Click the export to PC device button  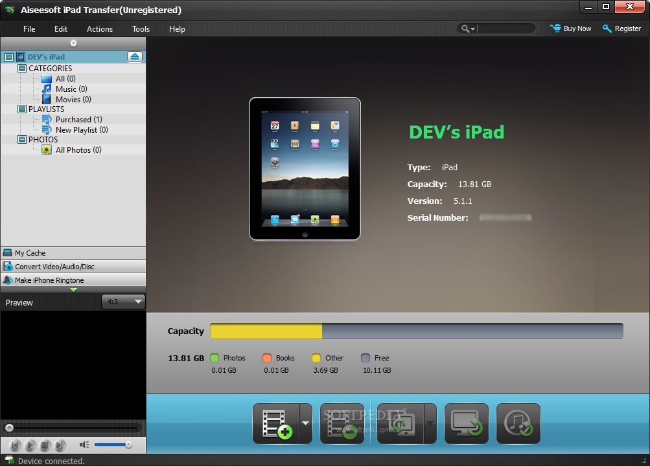pos(400,423)
